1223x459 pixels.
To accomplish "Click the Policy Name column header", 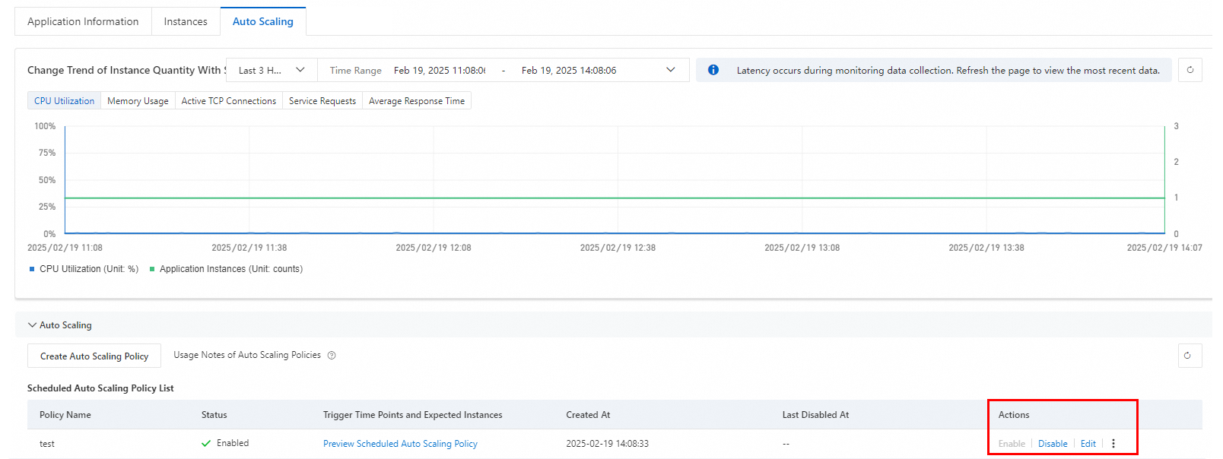I will pos(65,415).
